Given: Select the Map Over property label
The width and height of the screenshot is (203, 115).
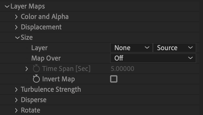Looking at the screenshot, I should tap(46, 58).
